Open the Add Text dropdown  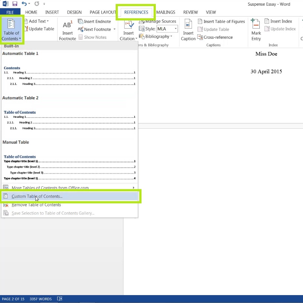pyautogui.click(x=37, y=21)
